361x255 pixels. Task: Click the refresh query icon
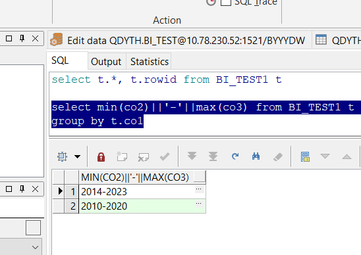coord(235,156)
